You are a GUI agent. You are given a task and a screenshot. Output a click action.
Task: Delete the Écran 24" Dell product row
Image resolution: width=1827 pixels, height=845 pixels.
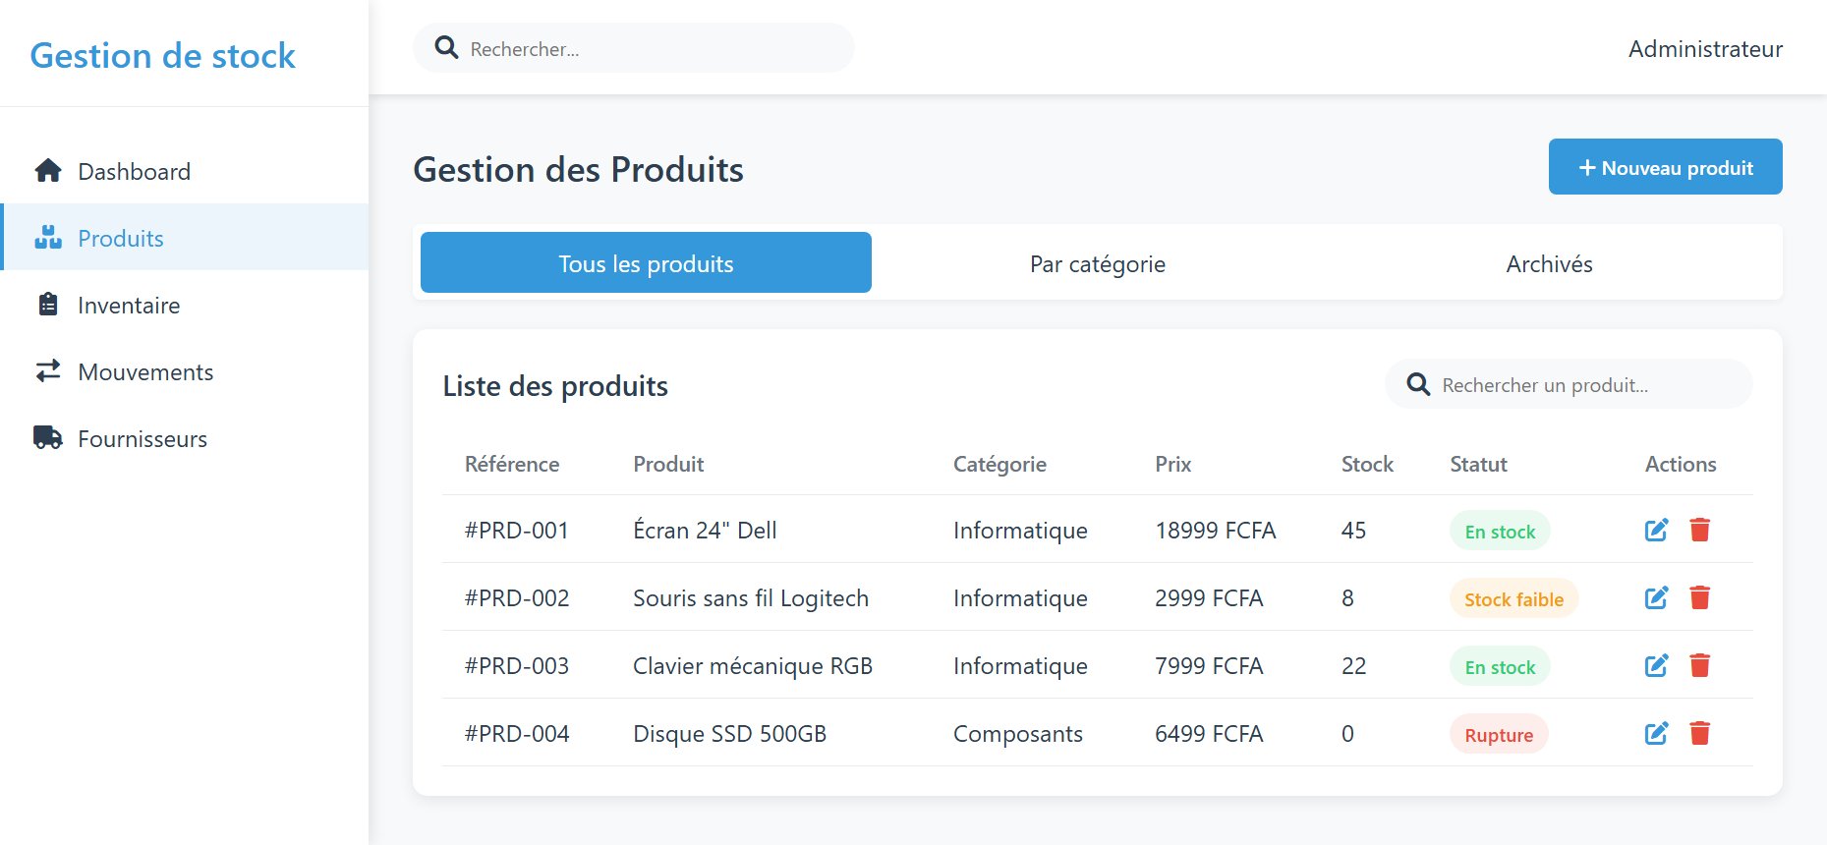1699,531
